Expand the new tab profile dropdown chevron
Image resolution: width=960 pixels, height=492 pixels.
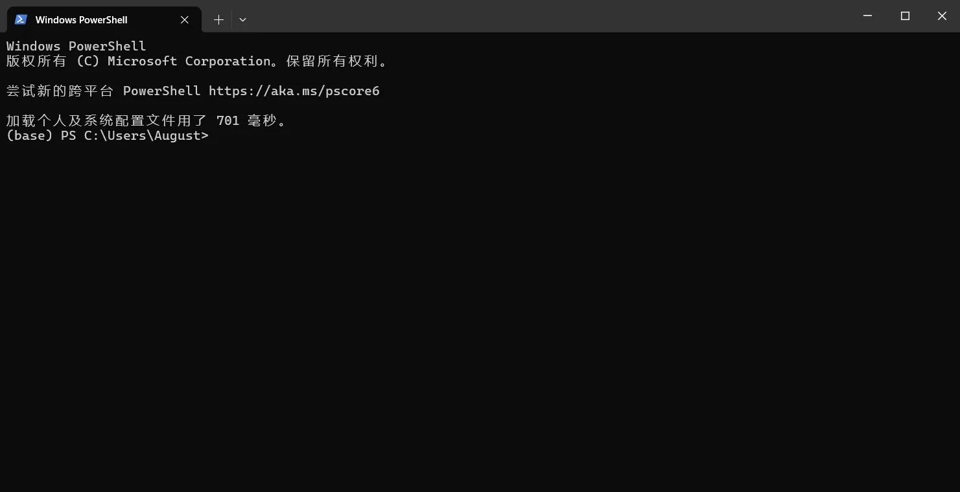(x=242, y=19)
